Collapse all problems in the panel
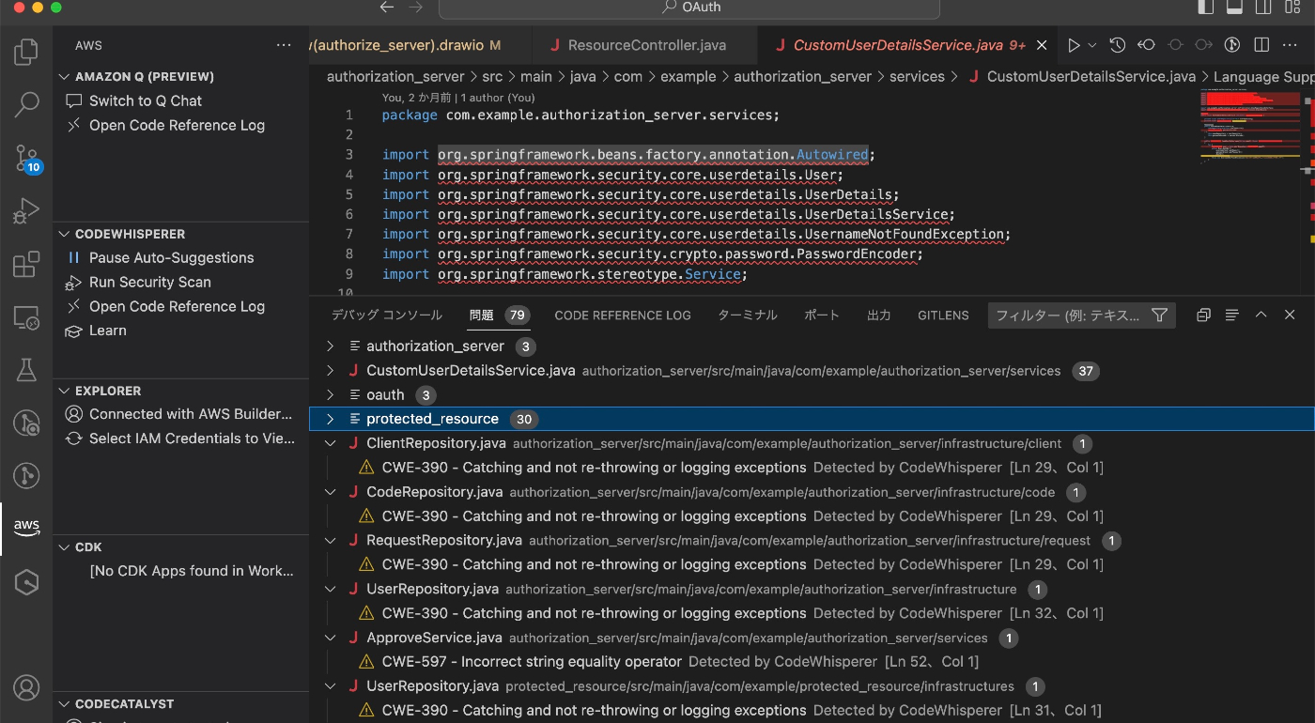The image size is (1315, 723). [x=1203, y=315]
